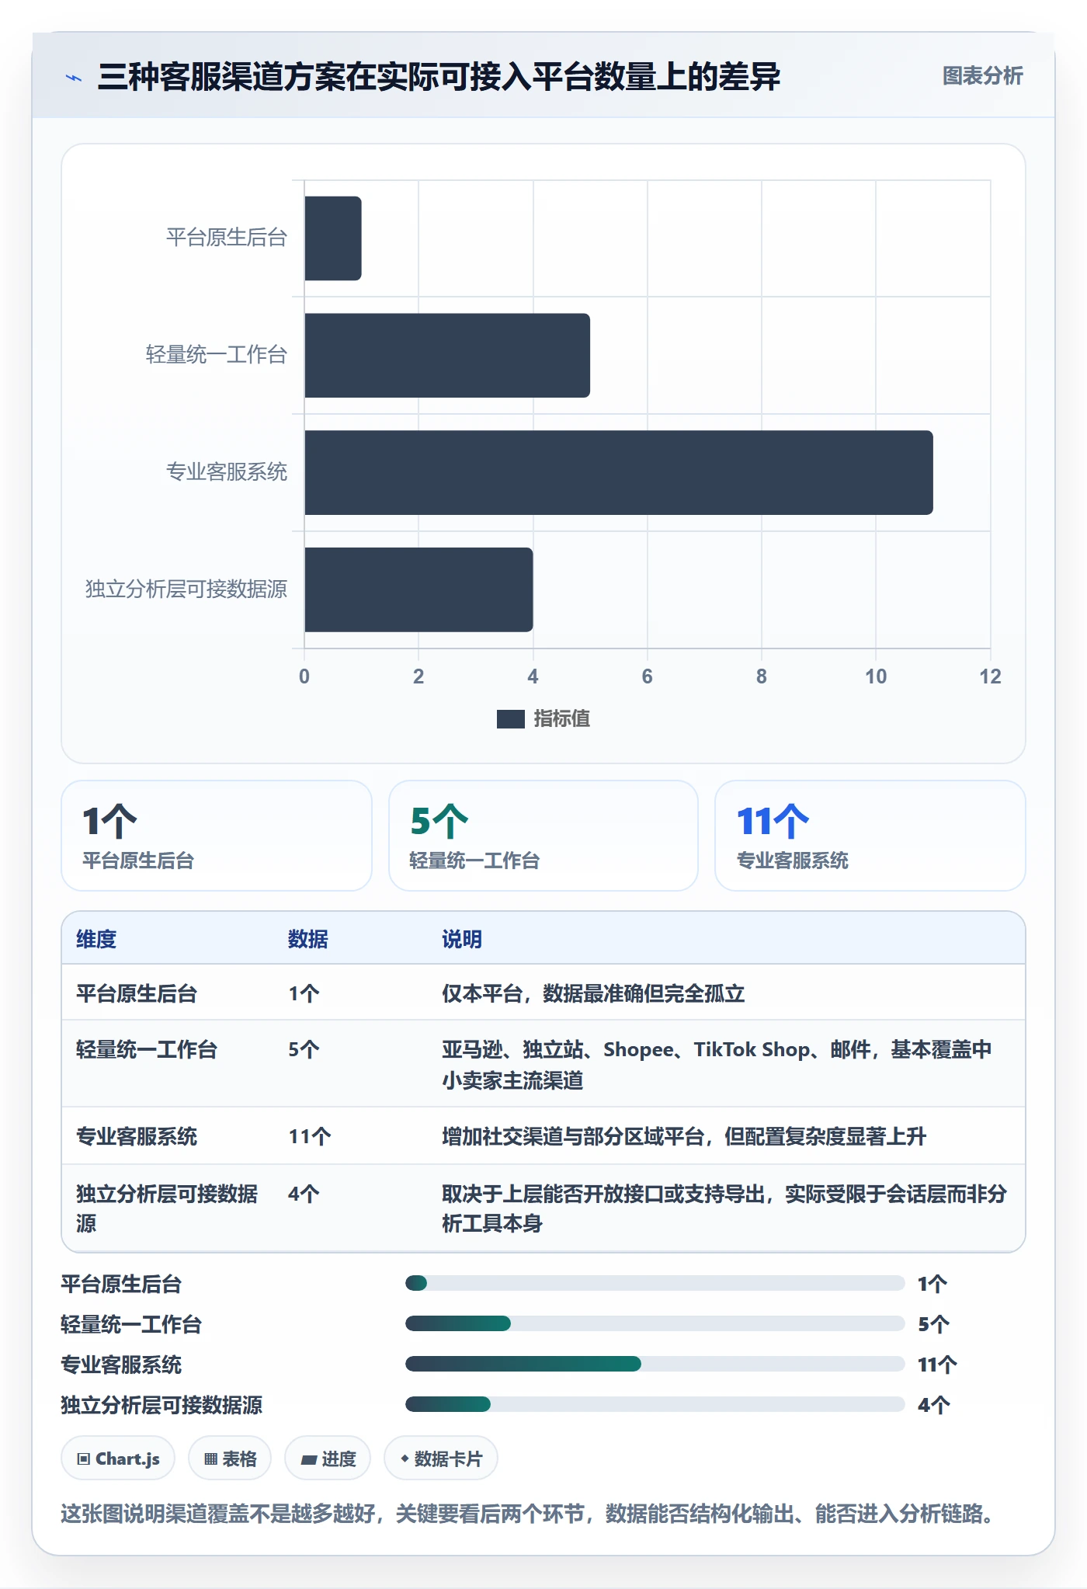Click the 独立分析层可接数据源 bar in chart
Viewport: 1087px width, 1589px height.
pos(418,590)
